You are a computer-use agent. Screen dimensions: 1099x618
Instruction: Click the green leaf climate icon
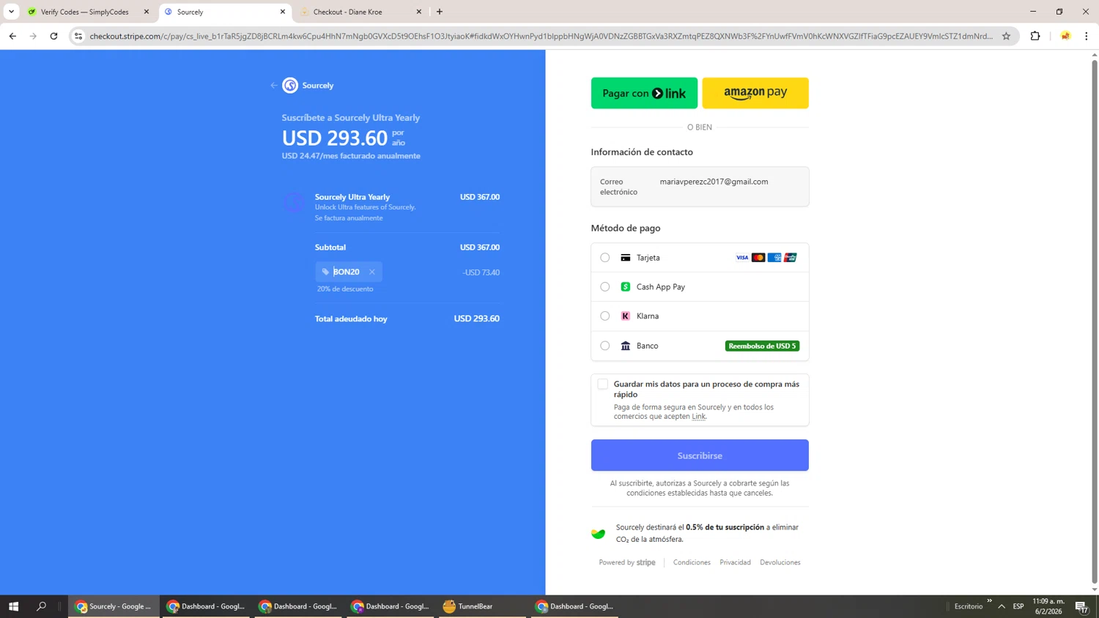[x=599, y=534]
